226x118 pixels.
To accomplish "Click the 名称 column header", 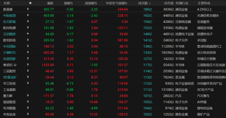I will 7,3.
